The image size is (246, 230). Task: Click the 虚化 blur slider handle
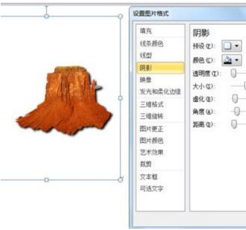[x=235, y=99]
